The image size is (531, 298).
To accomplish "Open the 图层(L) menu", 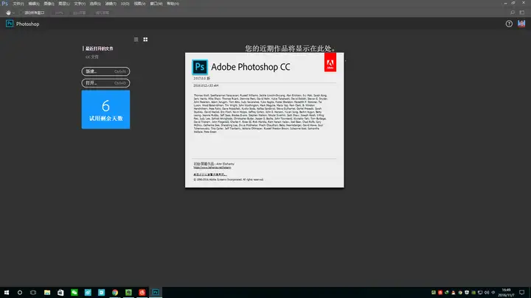I will tap(63, 4).
